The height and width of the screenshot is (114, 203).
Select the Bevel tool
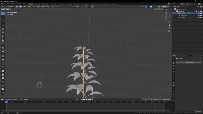3,60
